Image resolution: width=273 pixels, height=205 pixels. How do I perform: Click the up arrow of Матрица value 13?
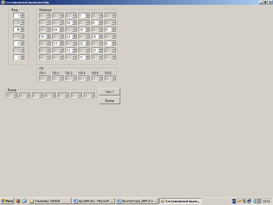(x=61, y=42)
